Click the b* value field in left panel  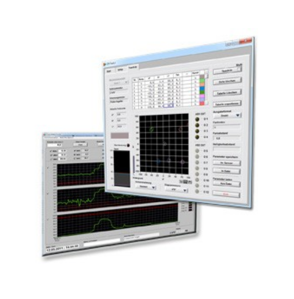[121, 120]
